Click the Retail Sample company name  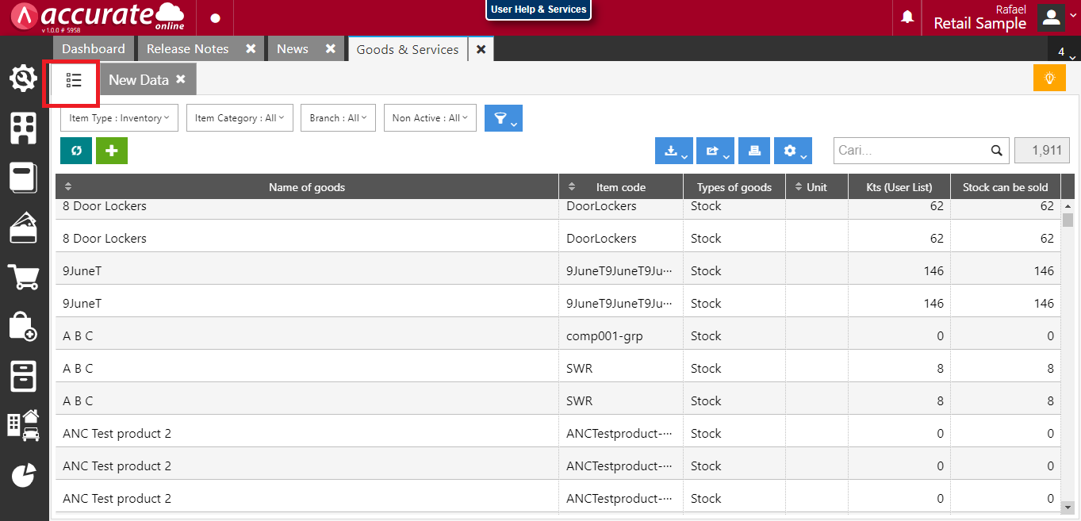980,23
